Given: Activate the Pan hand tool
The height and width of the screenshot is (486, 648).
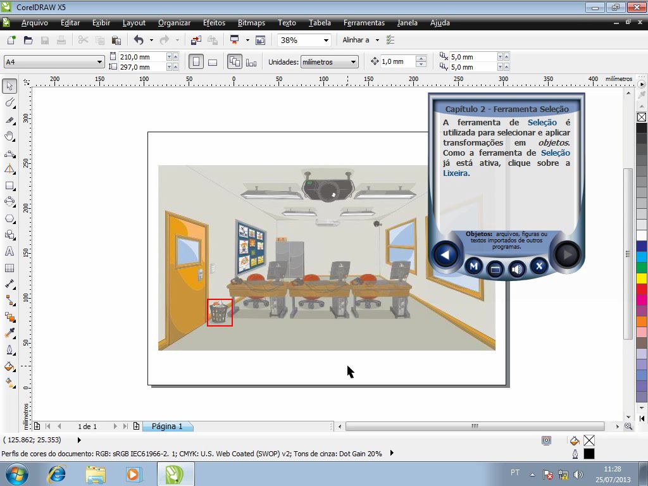Looking at the screenshot, I should (x=9, y=136).
